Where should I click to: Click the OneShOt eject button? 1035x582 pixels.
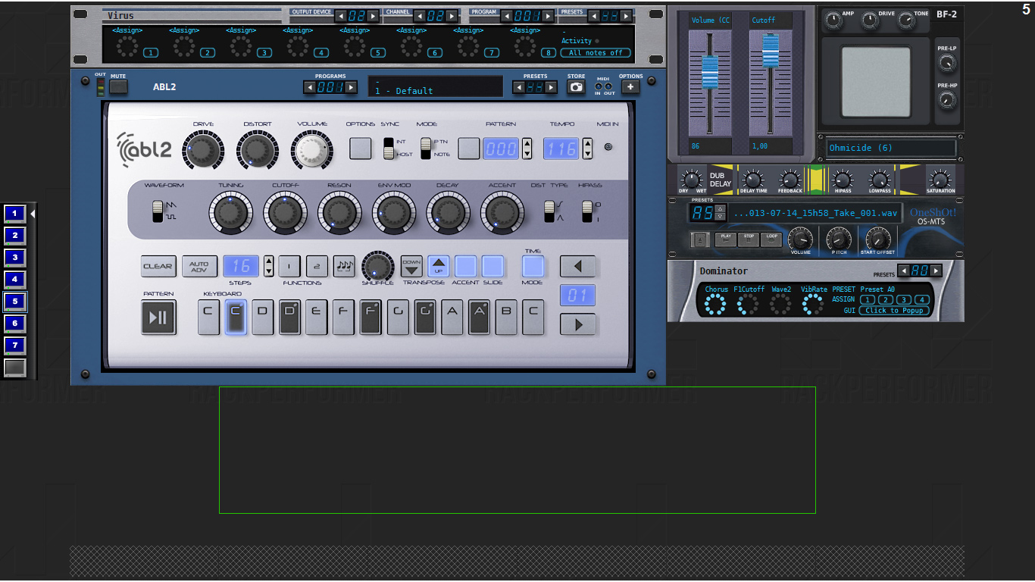click(701, 239)
